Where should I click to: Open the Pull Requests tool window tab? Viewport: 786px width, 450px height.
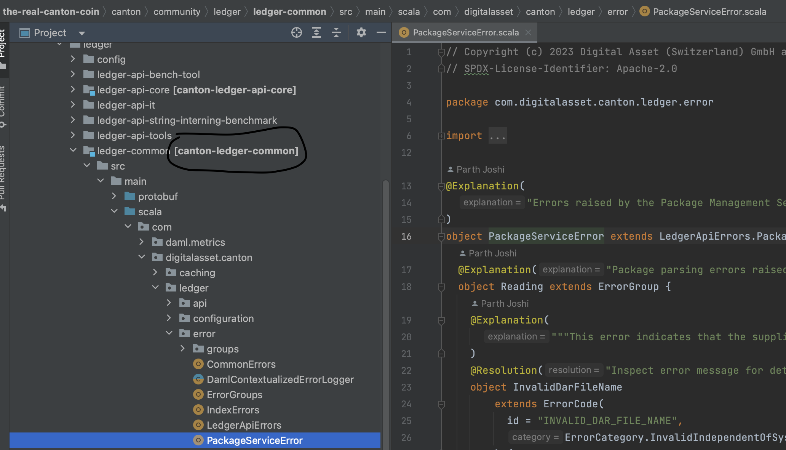click(x=3, y=178)
